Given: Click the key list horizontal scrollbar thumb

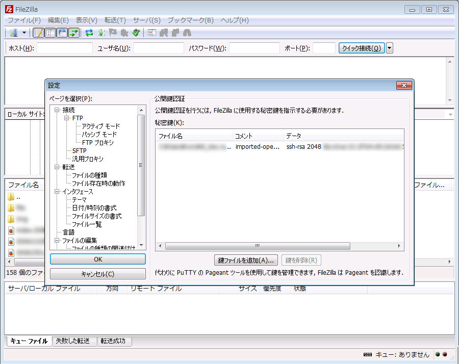Looking at the screenshot, I should coord(258,246).
